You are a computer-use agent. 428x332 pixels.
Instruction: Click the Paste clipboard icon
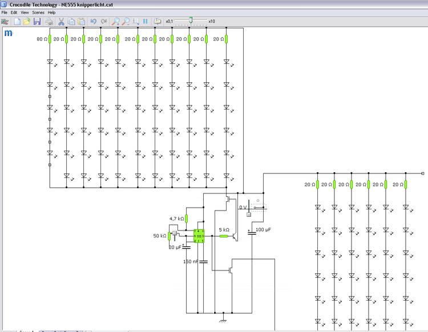tap(81, 22)
